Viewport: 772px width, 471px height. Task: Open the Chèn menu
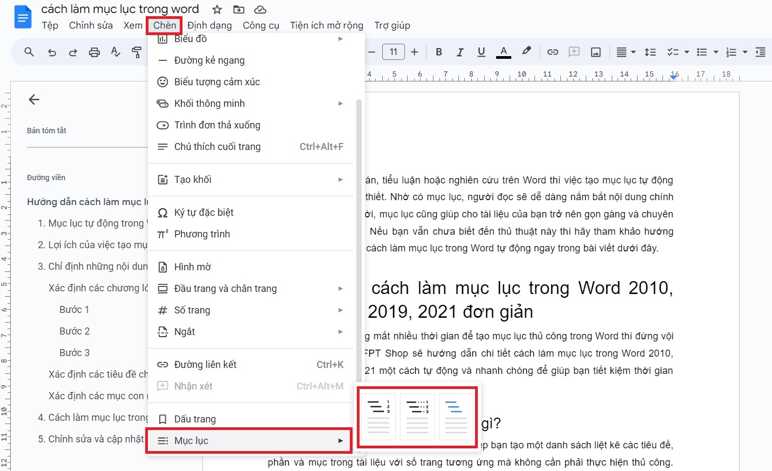(x=165, y=25)
